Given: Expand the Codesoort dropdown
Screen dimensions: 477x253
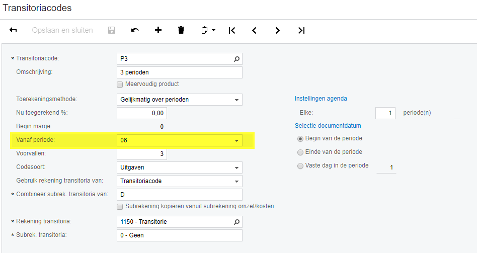Looking at the screenshot, I should click(236, 168).
